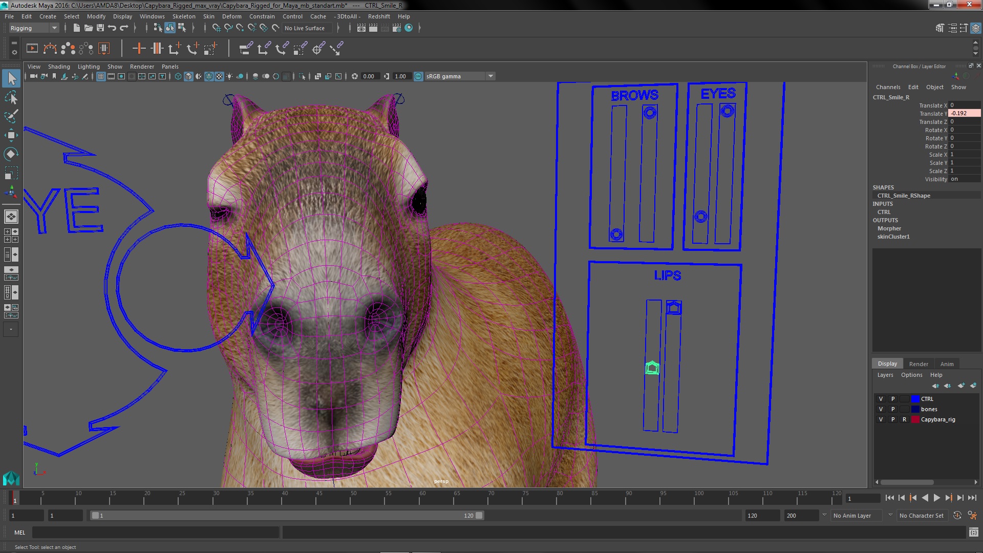The image size is (983, 553).
Task: Open the Script Editor icon
Action: (973, 533)
